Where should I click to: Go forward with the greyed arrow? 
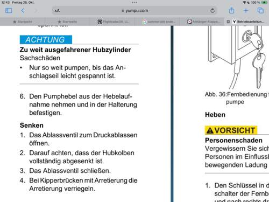[36, 11]
